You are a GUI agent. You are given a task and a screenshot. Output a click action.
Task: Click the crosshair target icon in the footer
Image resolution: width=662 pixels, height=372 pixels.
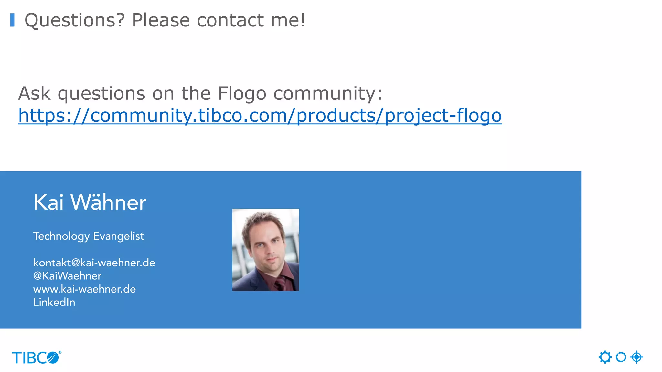click(x=637, y=357)
